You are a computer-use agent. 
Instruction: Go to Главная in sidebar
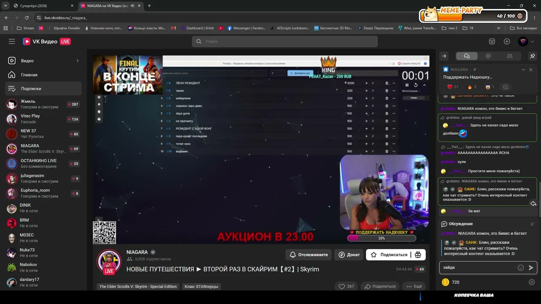tap(44, 75)
